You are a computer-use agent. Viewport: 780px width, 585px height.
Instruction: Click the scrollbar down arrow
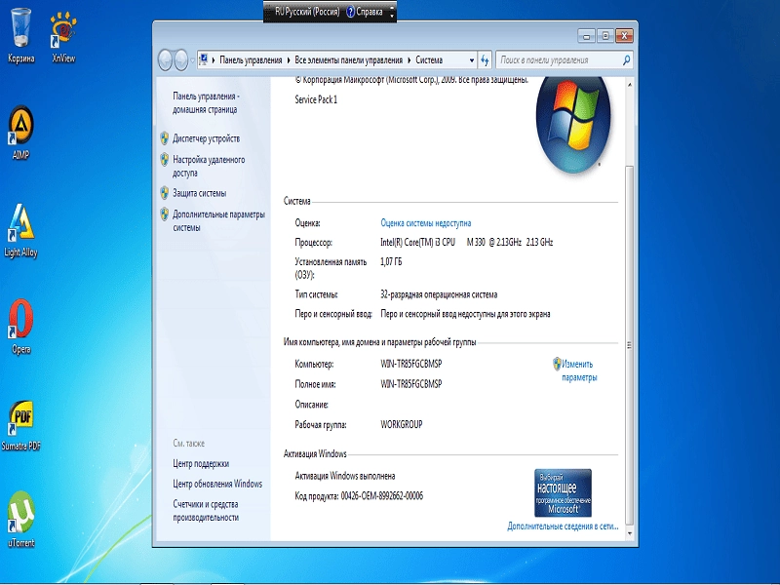[x=629, y=533]
